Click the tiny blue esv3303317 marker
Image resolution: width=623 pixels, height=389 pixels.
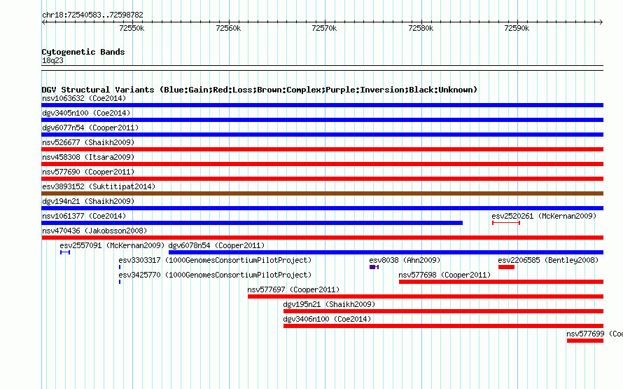120,267
